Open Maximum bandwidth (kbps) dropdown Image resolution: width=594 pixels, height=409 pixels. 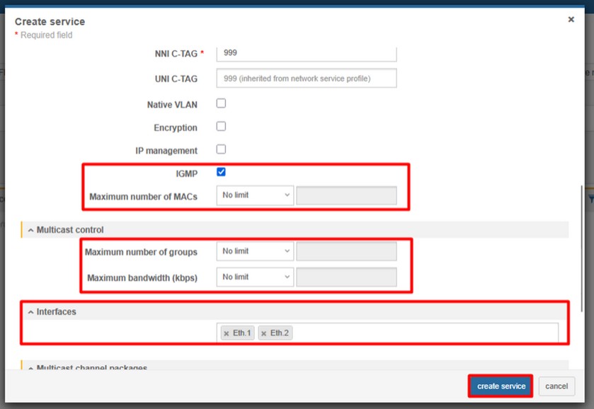(x=255, y=277)
